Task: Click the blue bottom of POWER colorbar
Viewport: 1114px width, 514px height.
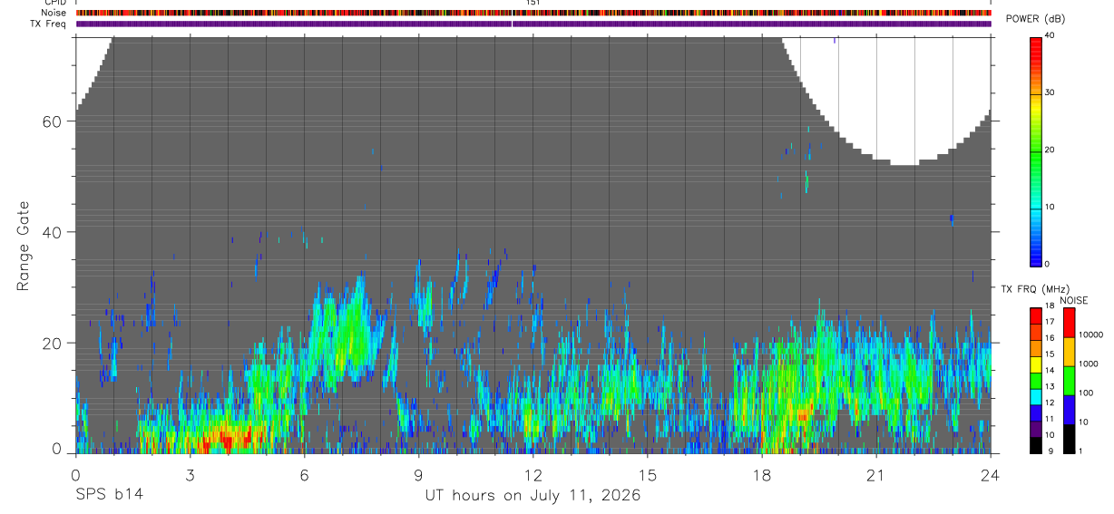Action: click(1036, 254)
